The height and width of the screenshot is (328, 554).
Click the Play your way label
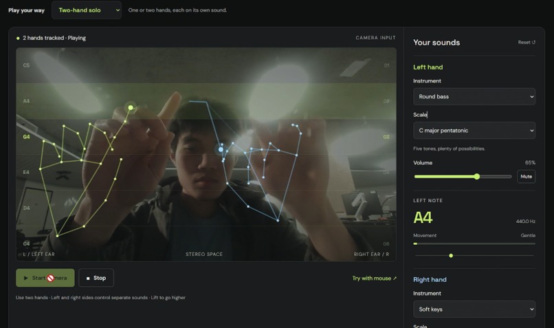(x=27, y=10)
